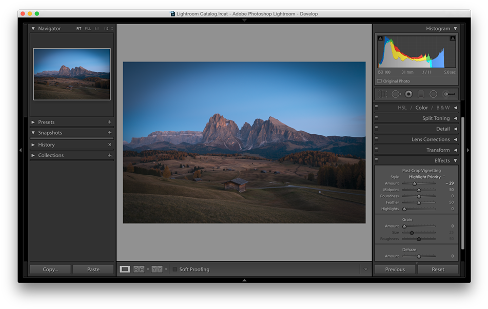
Task: Toggle the Transform panel switch
Action: [x=377, y=149]
